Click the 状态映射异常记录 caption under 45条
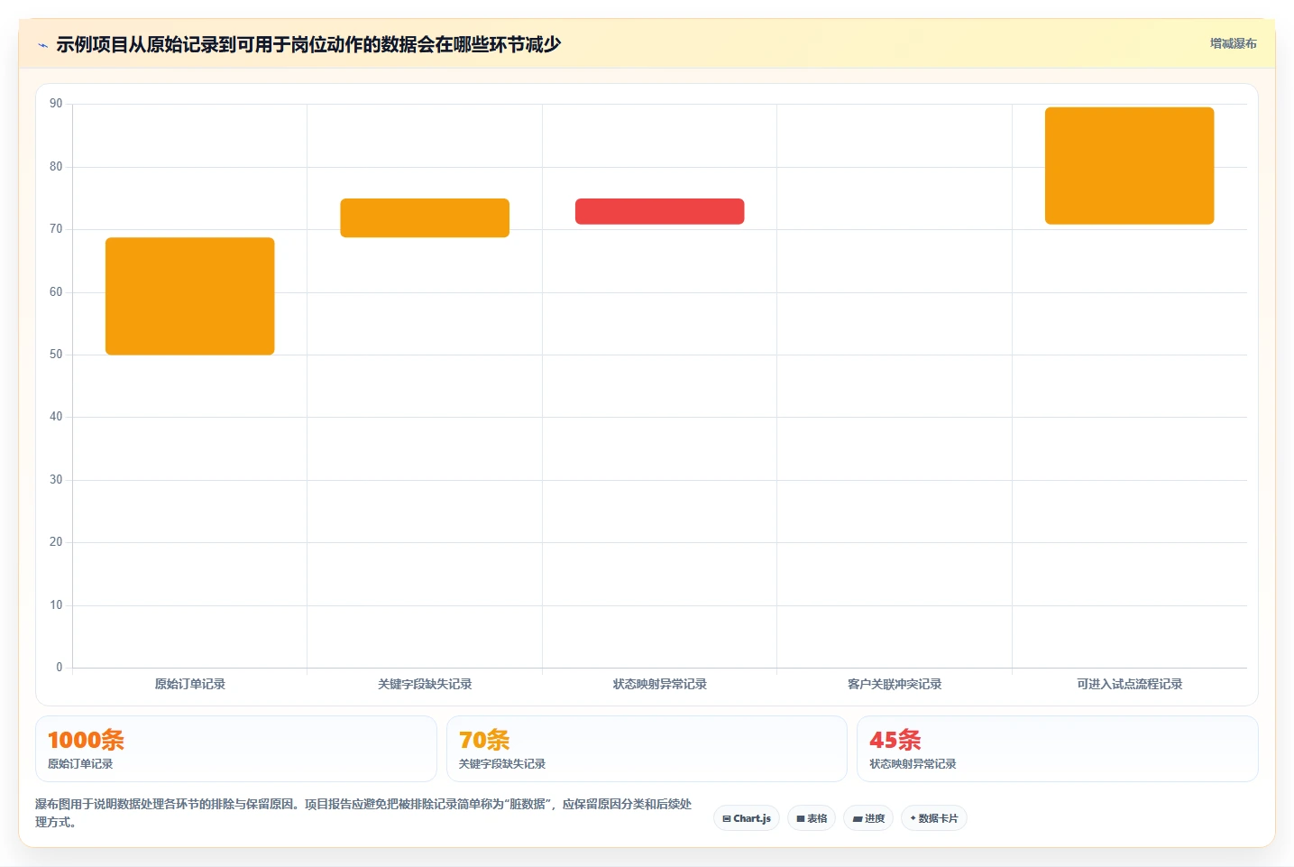 [913, 763]
